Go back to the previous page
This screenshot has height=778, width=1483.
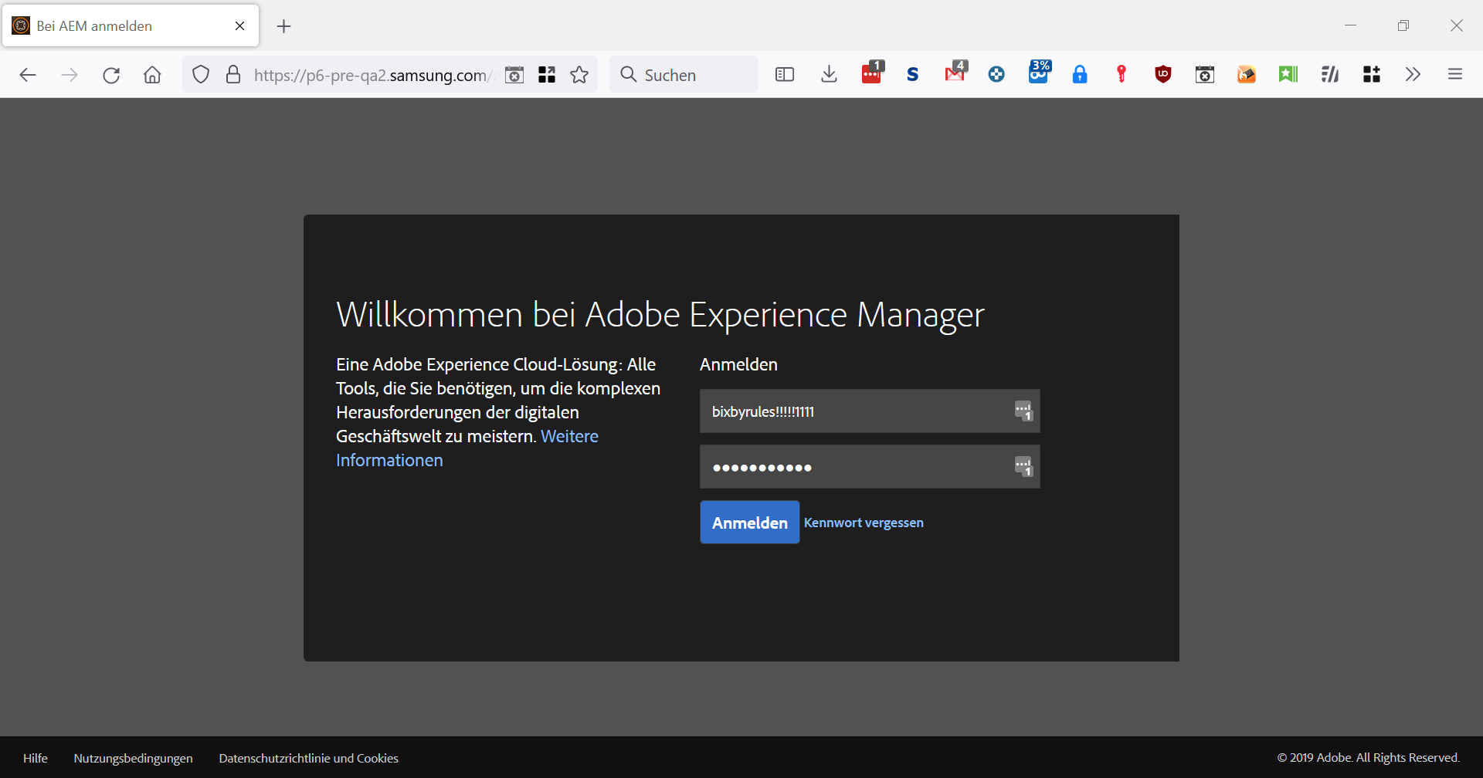(28, 75)
